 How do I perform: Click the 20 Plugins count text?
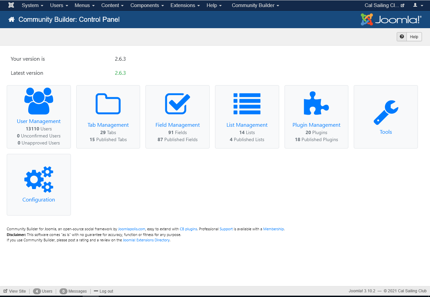(316, 133)
